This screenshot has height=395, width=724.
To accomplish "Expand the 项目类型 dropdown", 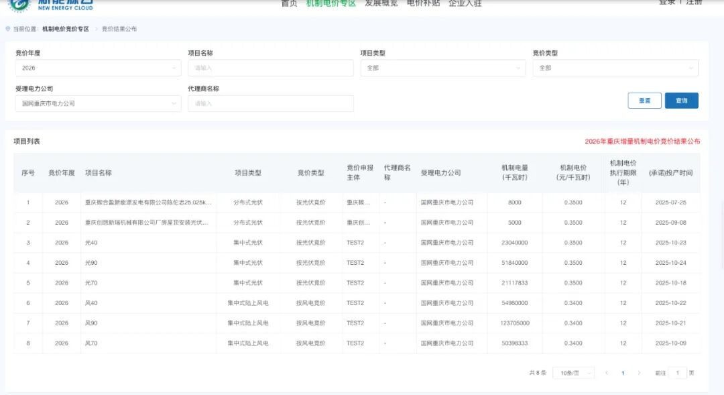I will point(442,68).
